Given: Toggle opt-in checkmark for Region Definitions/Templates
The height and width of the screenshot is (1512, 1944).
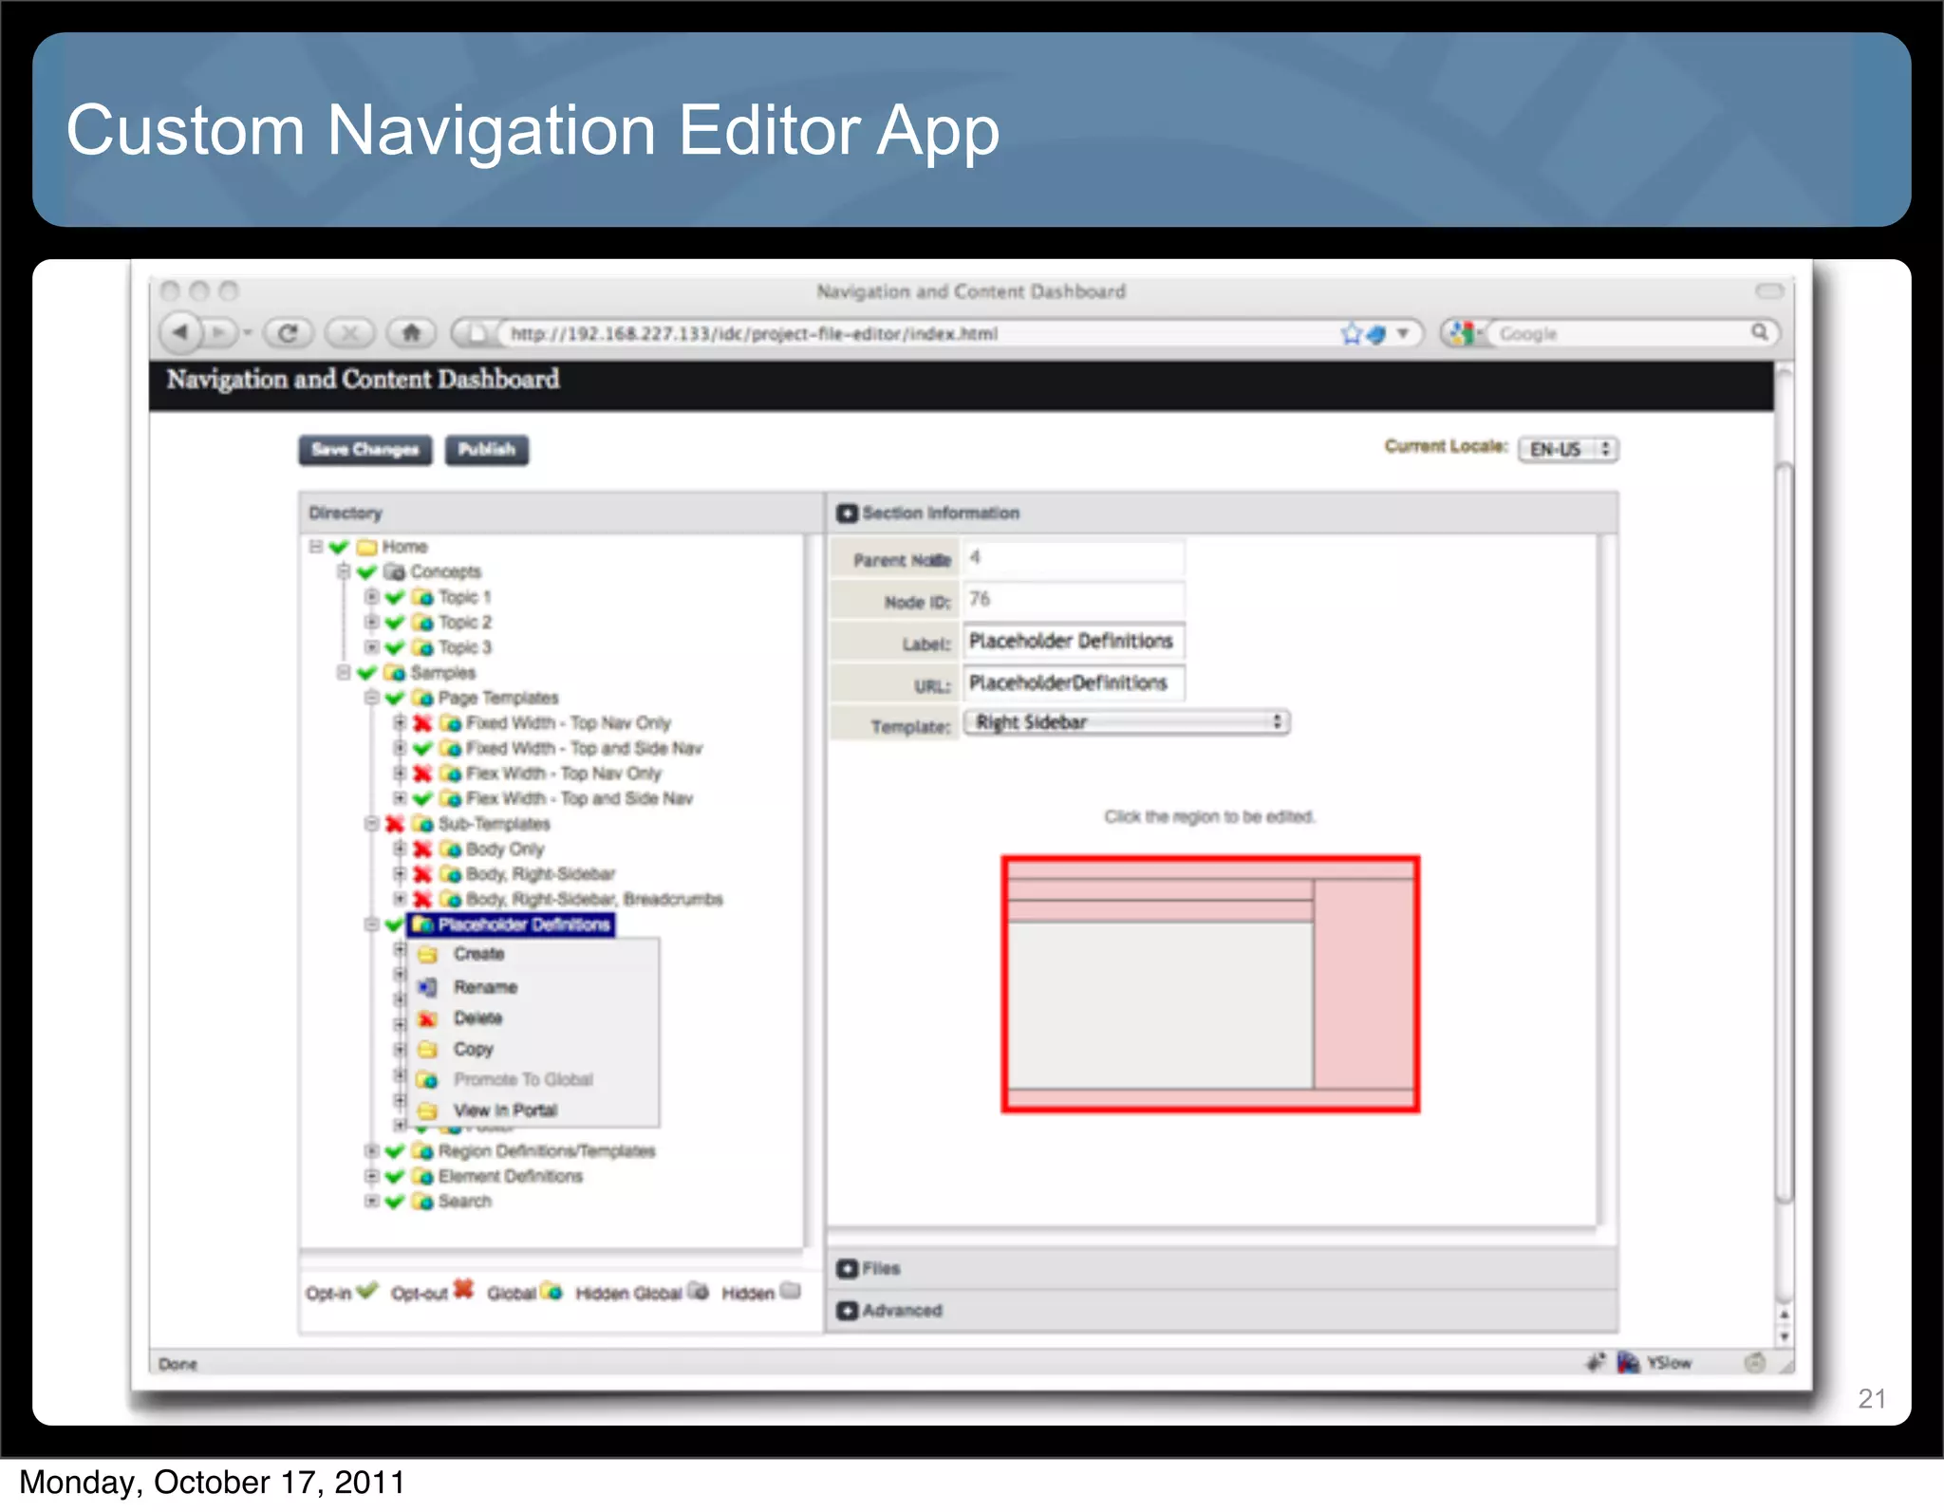Looking at the screenshot, I should pyautogui.click(x=395, y=1151).
